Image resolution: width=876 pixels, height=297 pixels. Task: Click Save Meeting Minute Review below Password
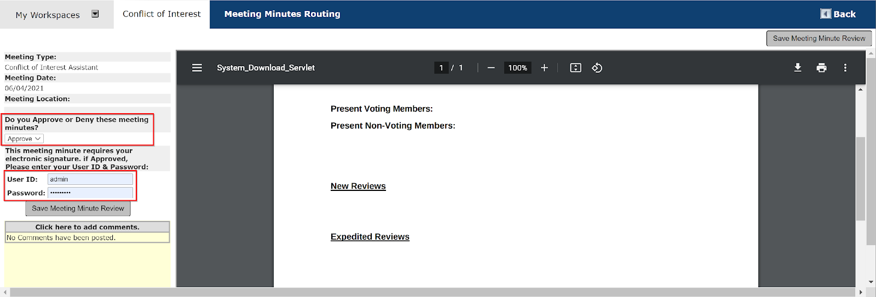click(78, 208)
